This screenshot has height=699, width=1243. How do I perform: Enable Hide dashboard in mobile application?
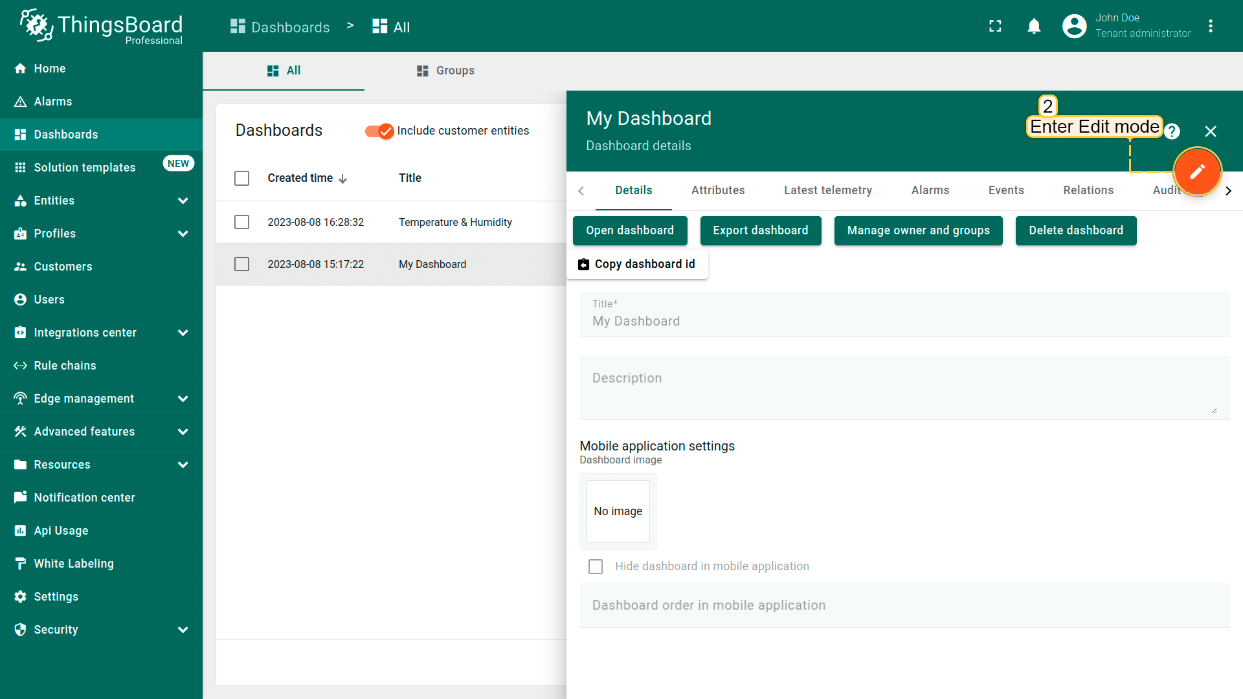[x=596, y=566]
